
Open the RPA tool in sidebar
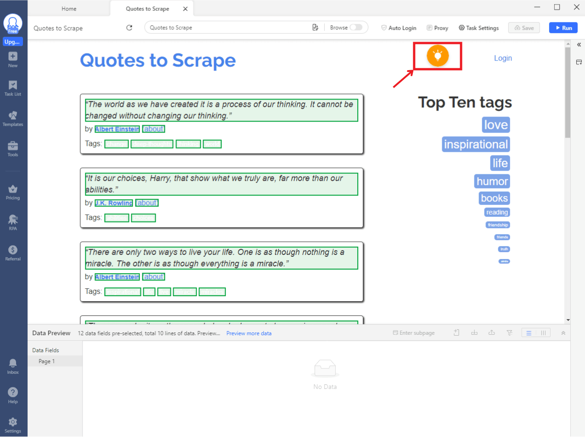pyautogui.click(x=13, y=222)
